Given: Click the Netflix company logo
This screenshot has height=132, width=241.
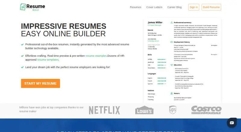Looking at the screenshot, I should tap(104, 110).
